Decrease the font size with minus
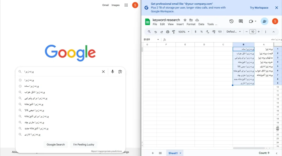The image size is (282, 156). tap(246, 32)
